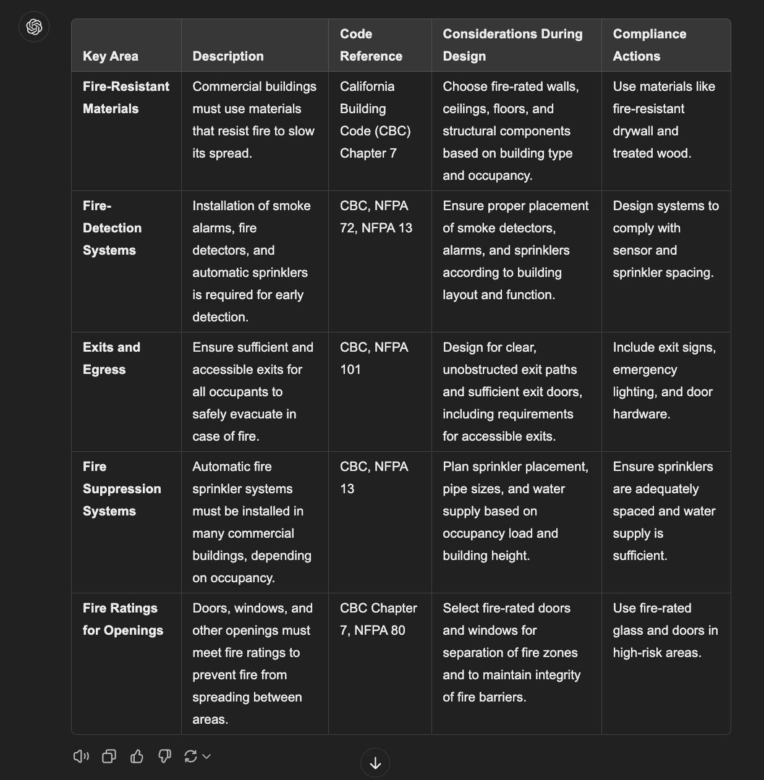Click the read aloud speaker icon
This screenshot has width=764, height=780.
pos(81,756)
